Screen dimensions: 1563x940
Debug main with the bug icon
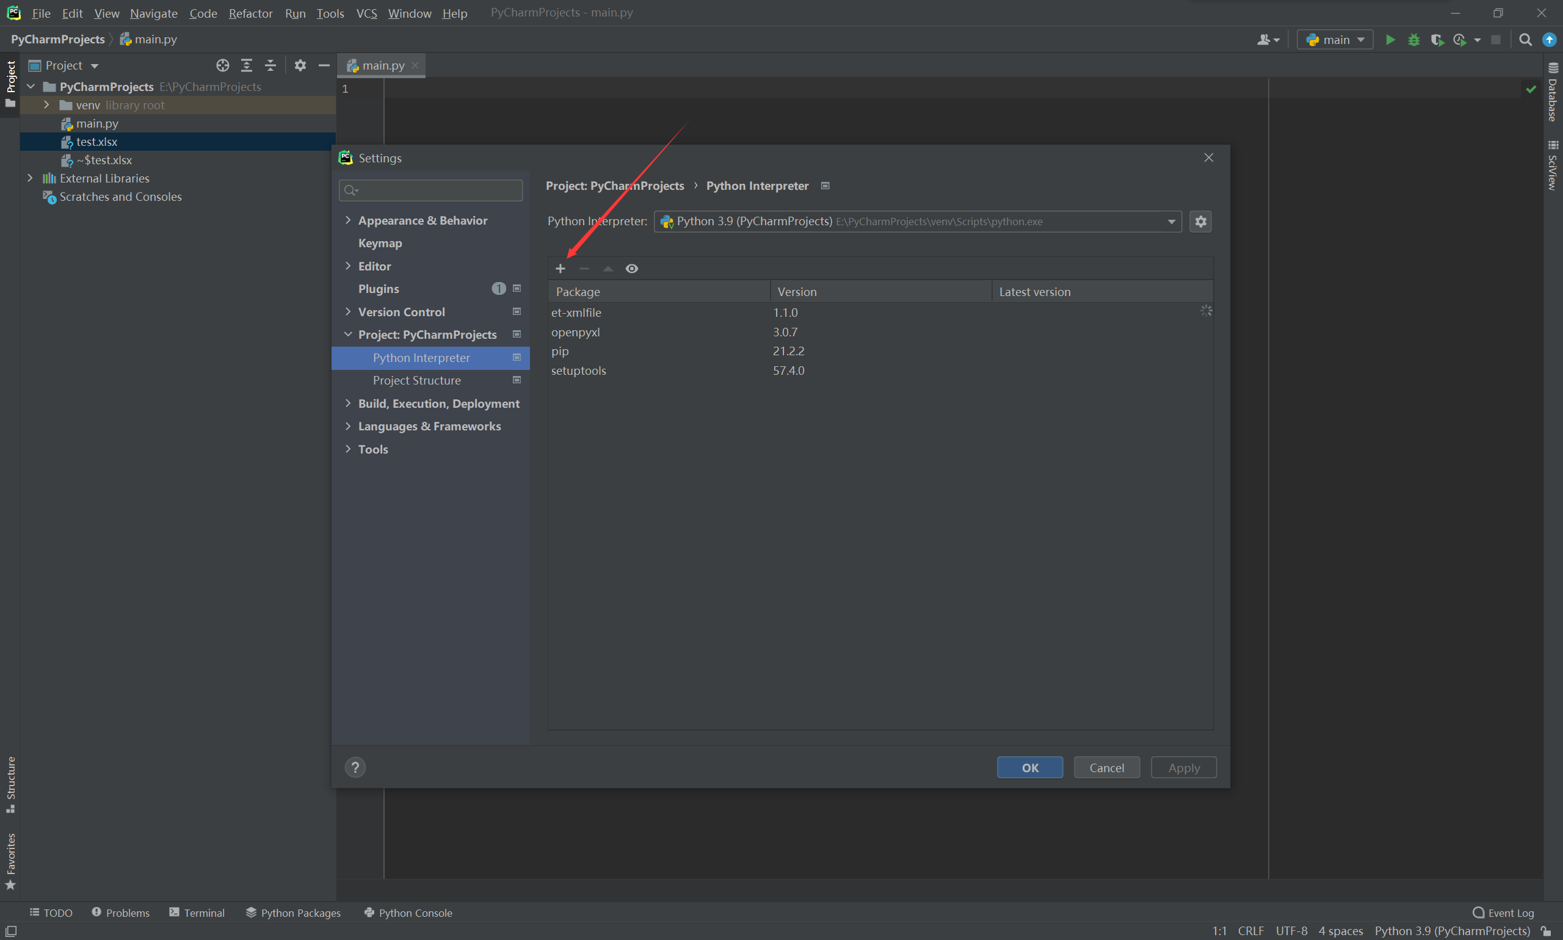tap(1413, 40)
